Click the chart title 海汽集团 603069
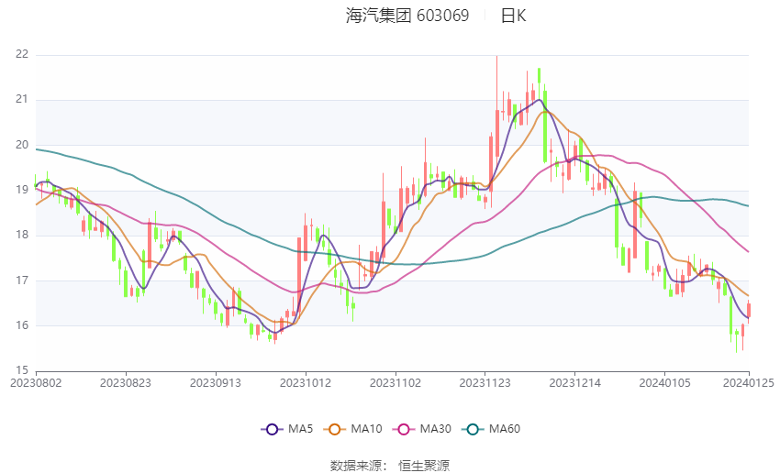 tap(407, 16)
